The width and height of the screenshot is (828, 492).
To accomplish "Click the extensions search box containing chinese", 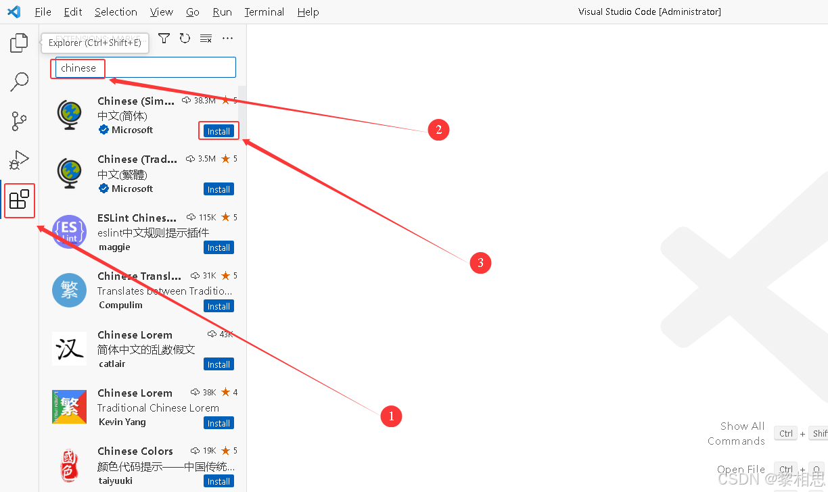I will (x=145, y=68).
